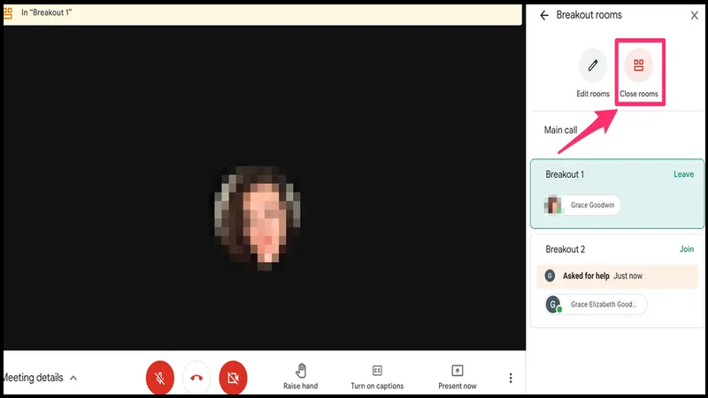
Task: Click the pixelated participant avatar in center
Action: 258,218
